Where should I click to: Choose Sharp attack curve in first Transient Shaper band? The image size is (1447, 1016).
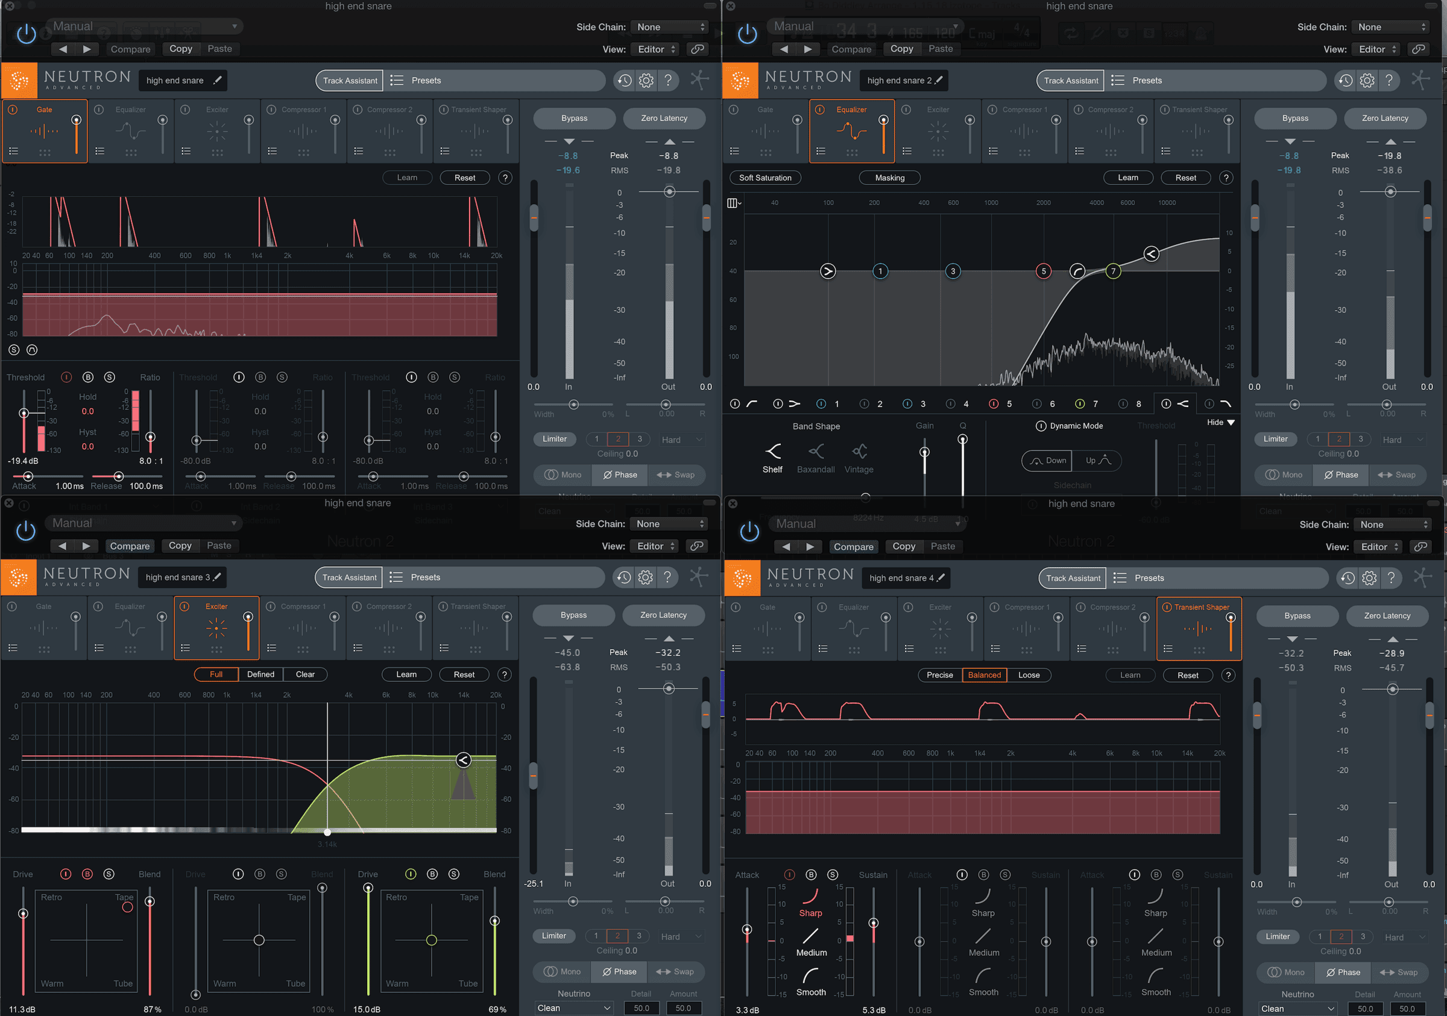[x=810, y=897]
